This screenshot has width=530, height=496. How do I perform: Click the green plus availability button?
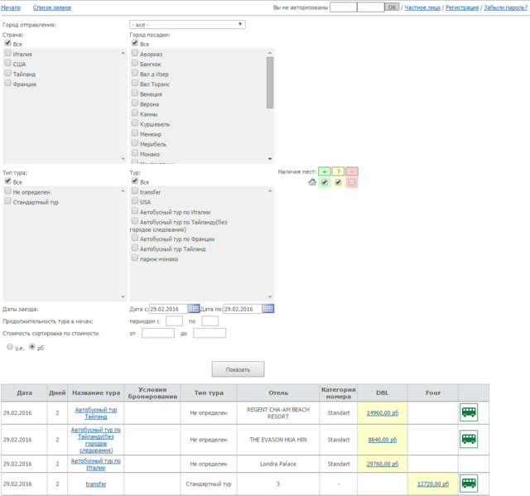325,171
